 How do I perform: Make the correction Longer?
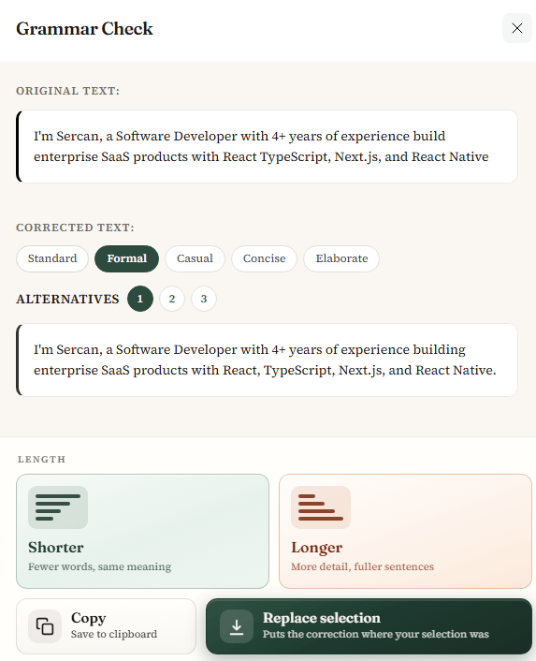click(405, 531)
